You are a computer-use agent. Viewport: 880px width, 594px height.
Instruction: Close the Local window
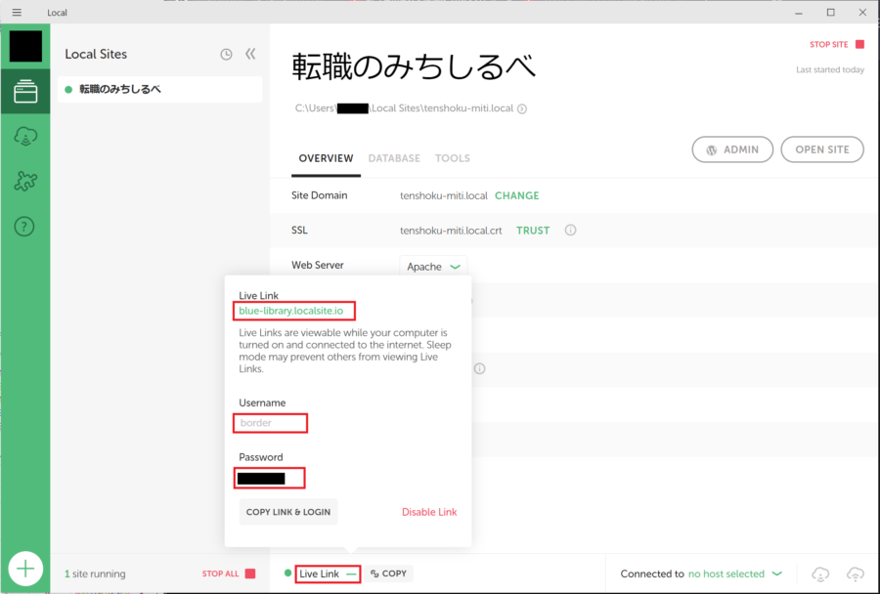[x=862, y=13]
